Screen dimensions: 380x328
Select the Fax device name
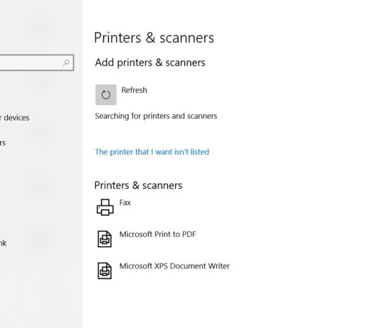click(125, 202)
